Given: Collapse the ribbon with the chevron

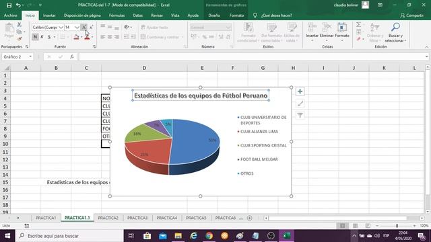Looking at the screenshot, I should tap(426, 47).
